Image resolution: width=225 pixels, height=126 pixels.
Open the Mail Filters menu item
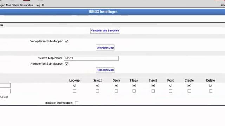(13, 5)
